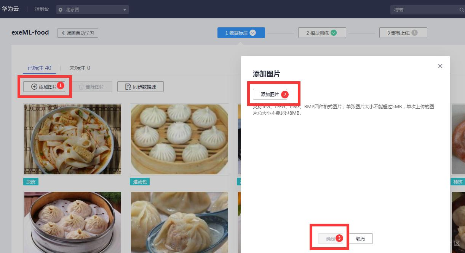465x253 pixels.
Task: Click the clock icon on 部署上线
Action: [415, 33]
